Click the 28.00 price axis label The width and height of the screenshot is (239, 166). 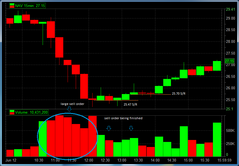230,41
